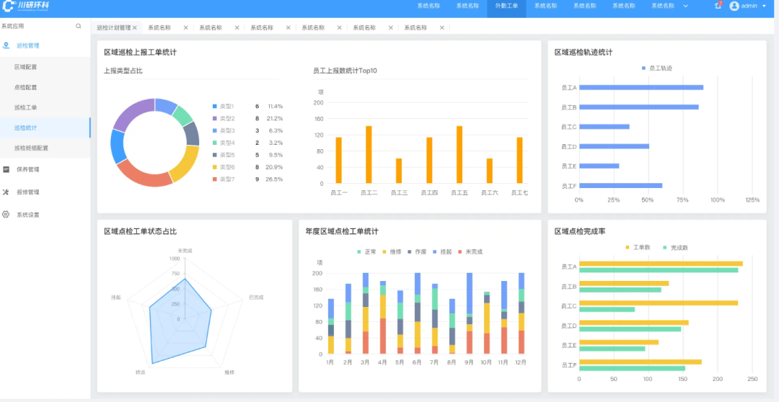
Task: Go to 巡检班组配置 in the sidebar
Action: click(x=32, y=148)
